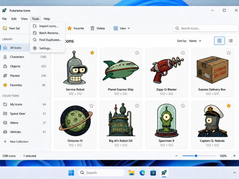Select the Service Robot icon thumbnail
The width and height of the screenshot is (239, 179).
[x=75, y=68]
